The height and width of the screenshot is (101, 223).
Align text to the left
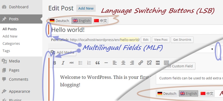[115, 63]
